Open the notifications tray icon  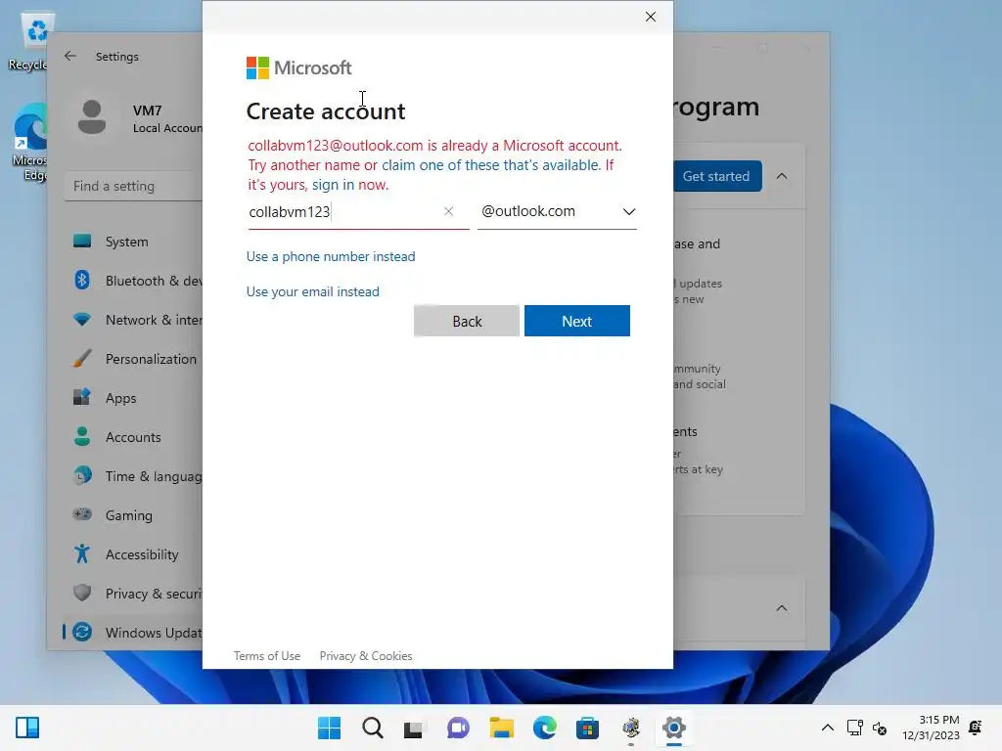tap(976, 728)
